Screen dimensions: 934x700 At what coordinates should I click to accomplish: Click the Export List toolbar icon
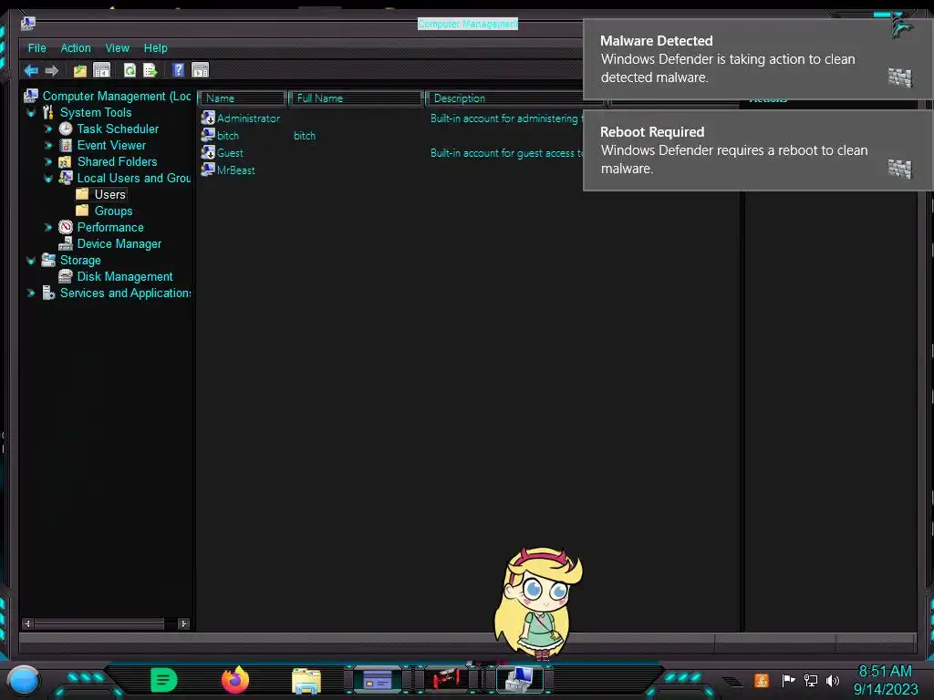(150, 70)
